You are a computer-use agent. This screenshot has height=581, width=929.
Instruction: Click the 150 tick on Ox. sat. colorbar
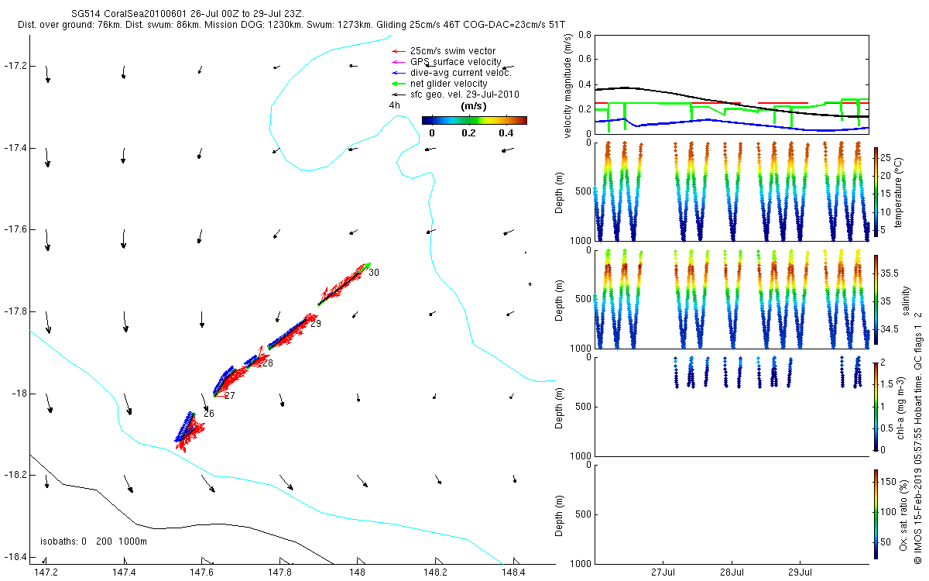887,481
